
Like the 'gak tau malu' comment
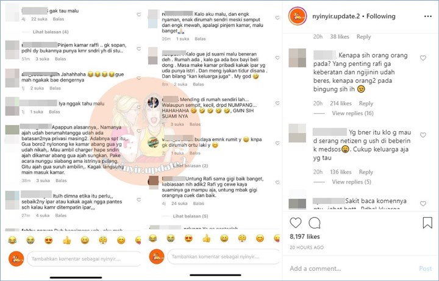(138, 15)
